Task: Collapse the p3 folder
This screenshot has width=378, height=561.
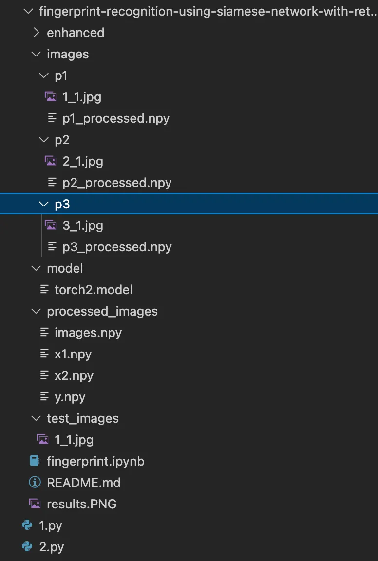Action: 43,204
